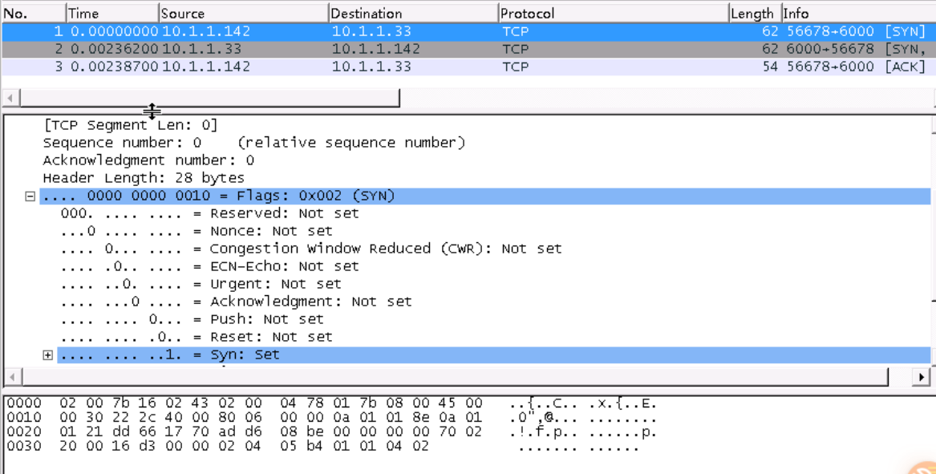Sort packets by the No. column header
This screenshot has height=474, width=936.
32,13
